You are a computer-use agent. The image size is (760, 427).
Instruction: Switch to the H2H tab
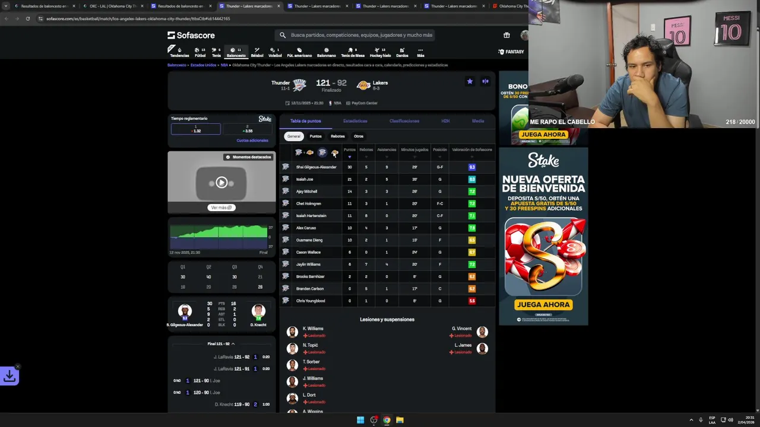(445, 121)
